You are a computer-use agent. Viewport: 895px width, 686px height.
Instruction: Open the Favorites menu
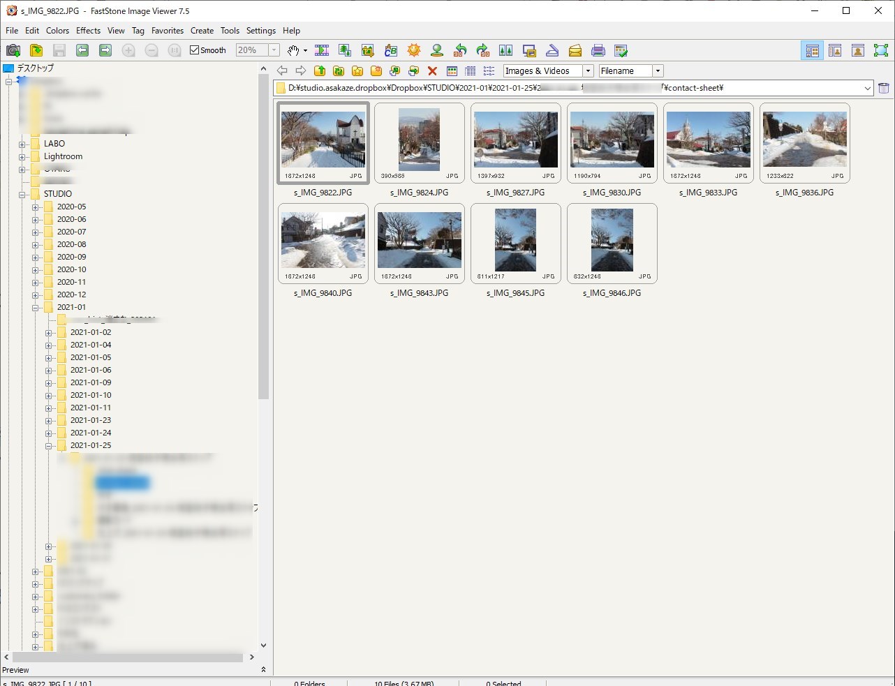click(x=168, y=30)
